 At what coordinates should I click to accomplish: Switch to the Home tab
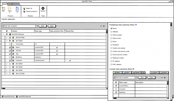[x=4, y=4]
